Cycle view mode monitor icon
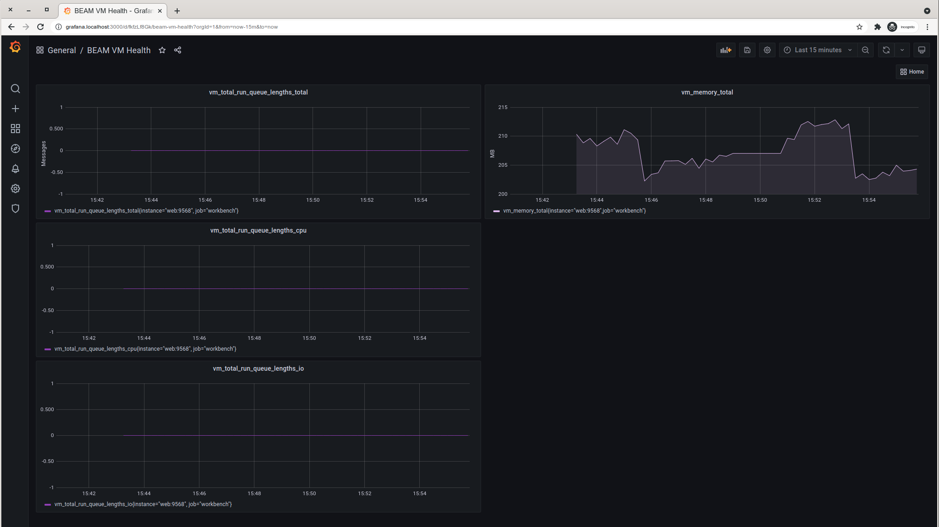The image size is (939, 527). pyautogui.click(x=922, y=50)
